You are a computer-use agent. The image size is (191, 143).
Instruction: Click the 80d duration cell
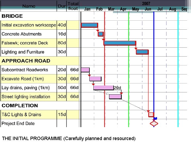click(x=62, y=43)
